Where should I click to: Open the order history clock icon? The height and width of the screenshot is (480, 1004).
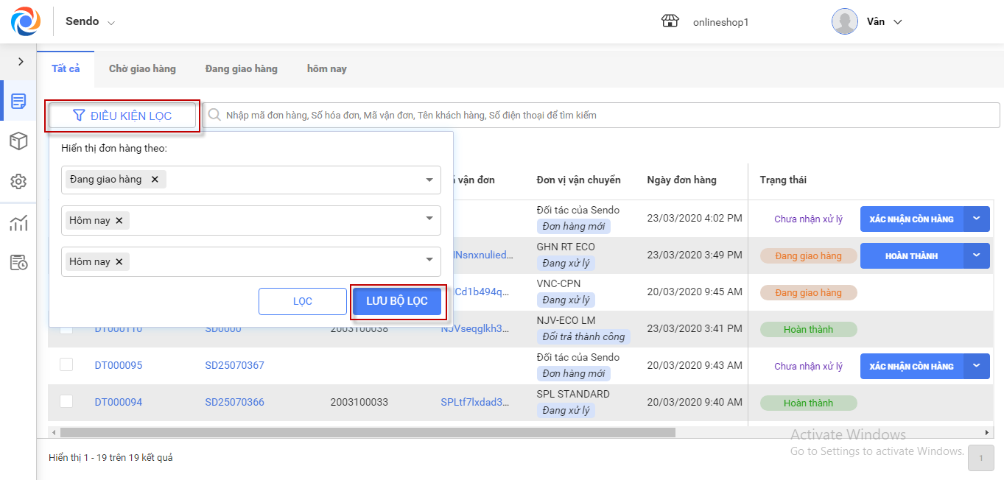tap(18, 263)
